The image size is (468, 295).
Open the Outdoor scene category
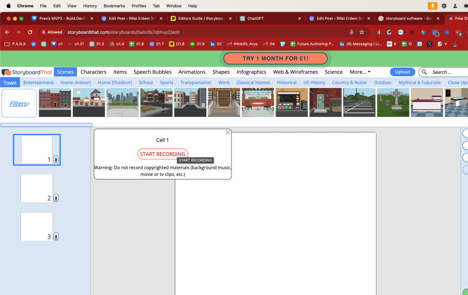coord(382,83)
